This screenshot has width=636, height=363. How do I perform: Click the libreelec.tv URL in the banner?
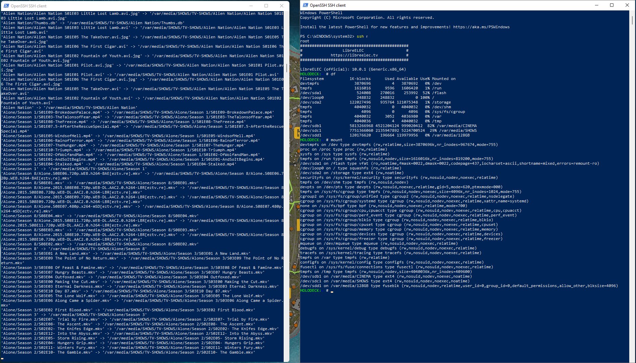click(x=354, y=55)
